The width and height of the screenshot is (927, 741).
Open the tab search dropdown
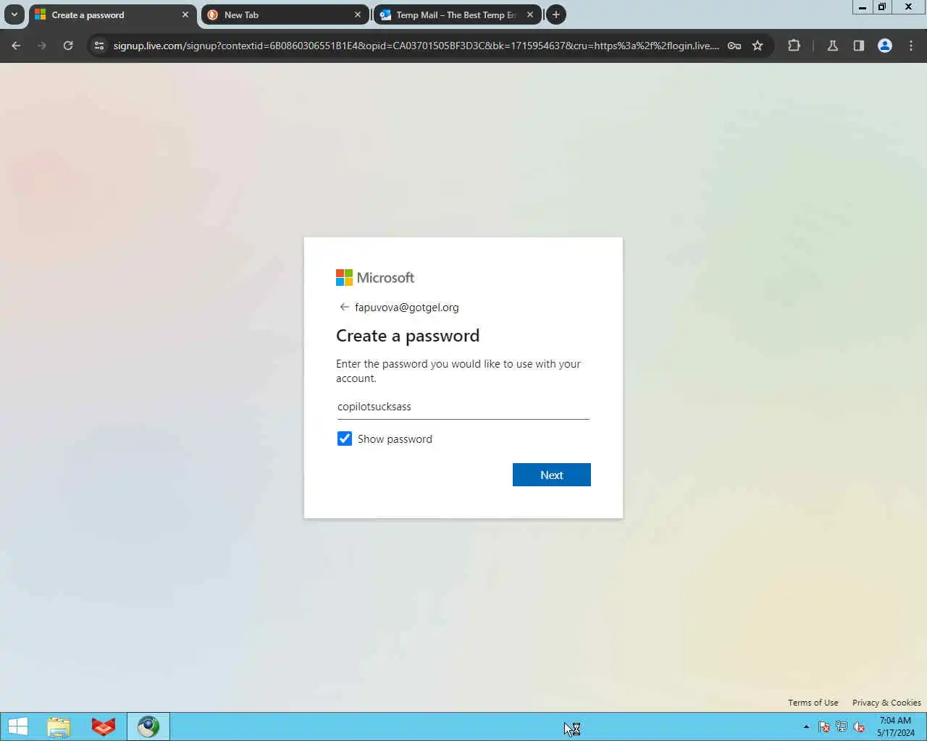(x=14, y=14)
